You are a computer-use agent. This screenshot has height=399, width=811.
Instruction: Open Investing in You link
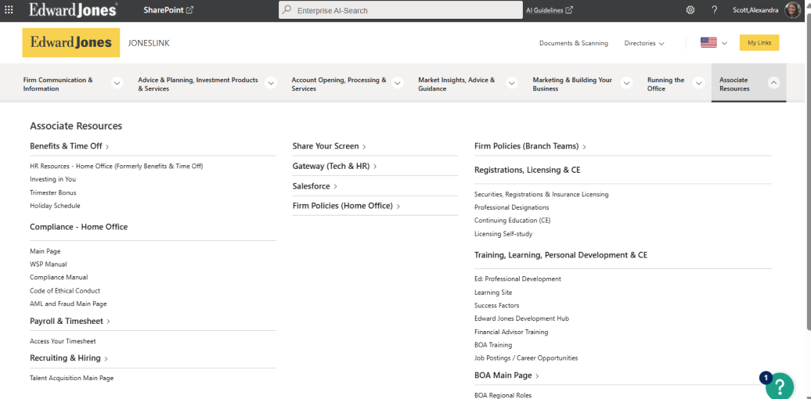52,179
